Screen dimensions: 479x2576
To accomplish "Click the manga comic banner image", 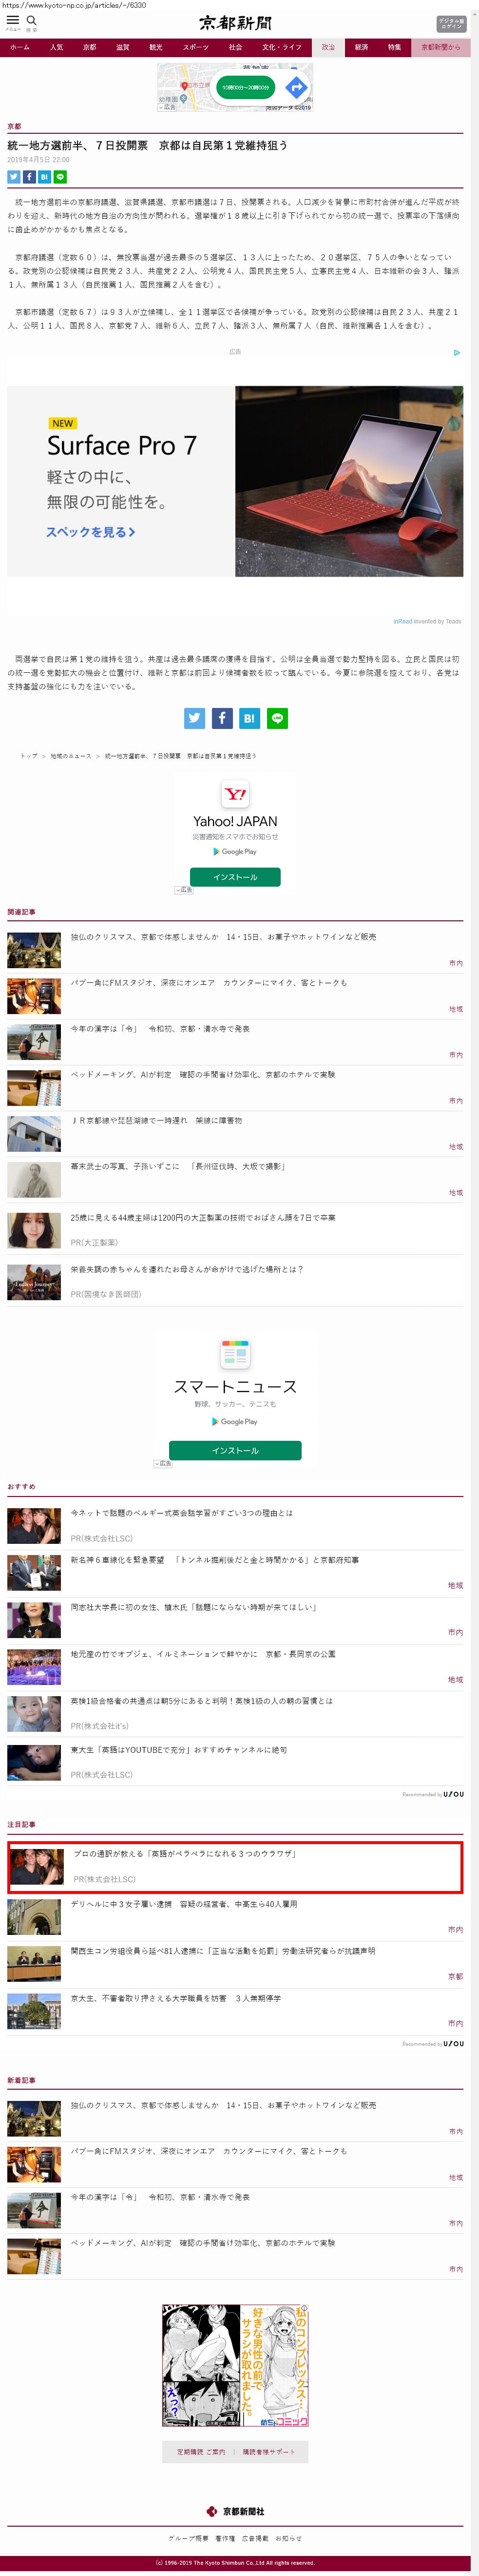I will pos(235,2365).
